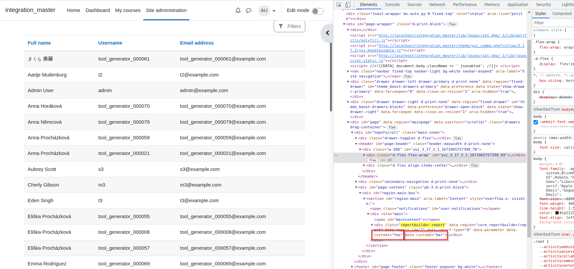This screenshot has height=269, width=574.
Task: Expand the drawer-right div node
Action: point(348,102)
